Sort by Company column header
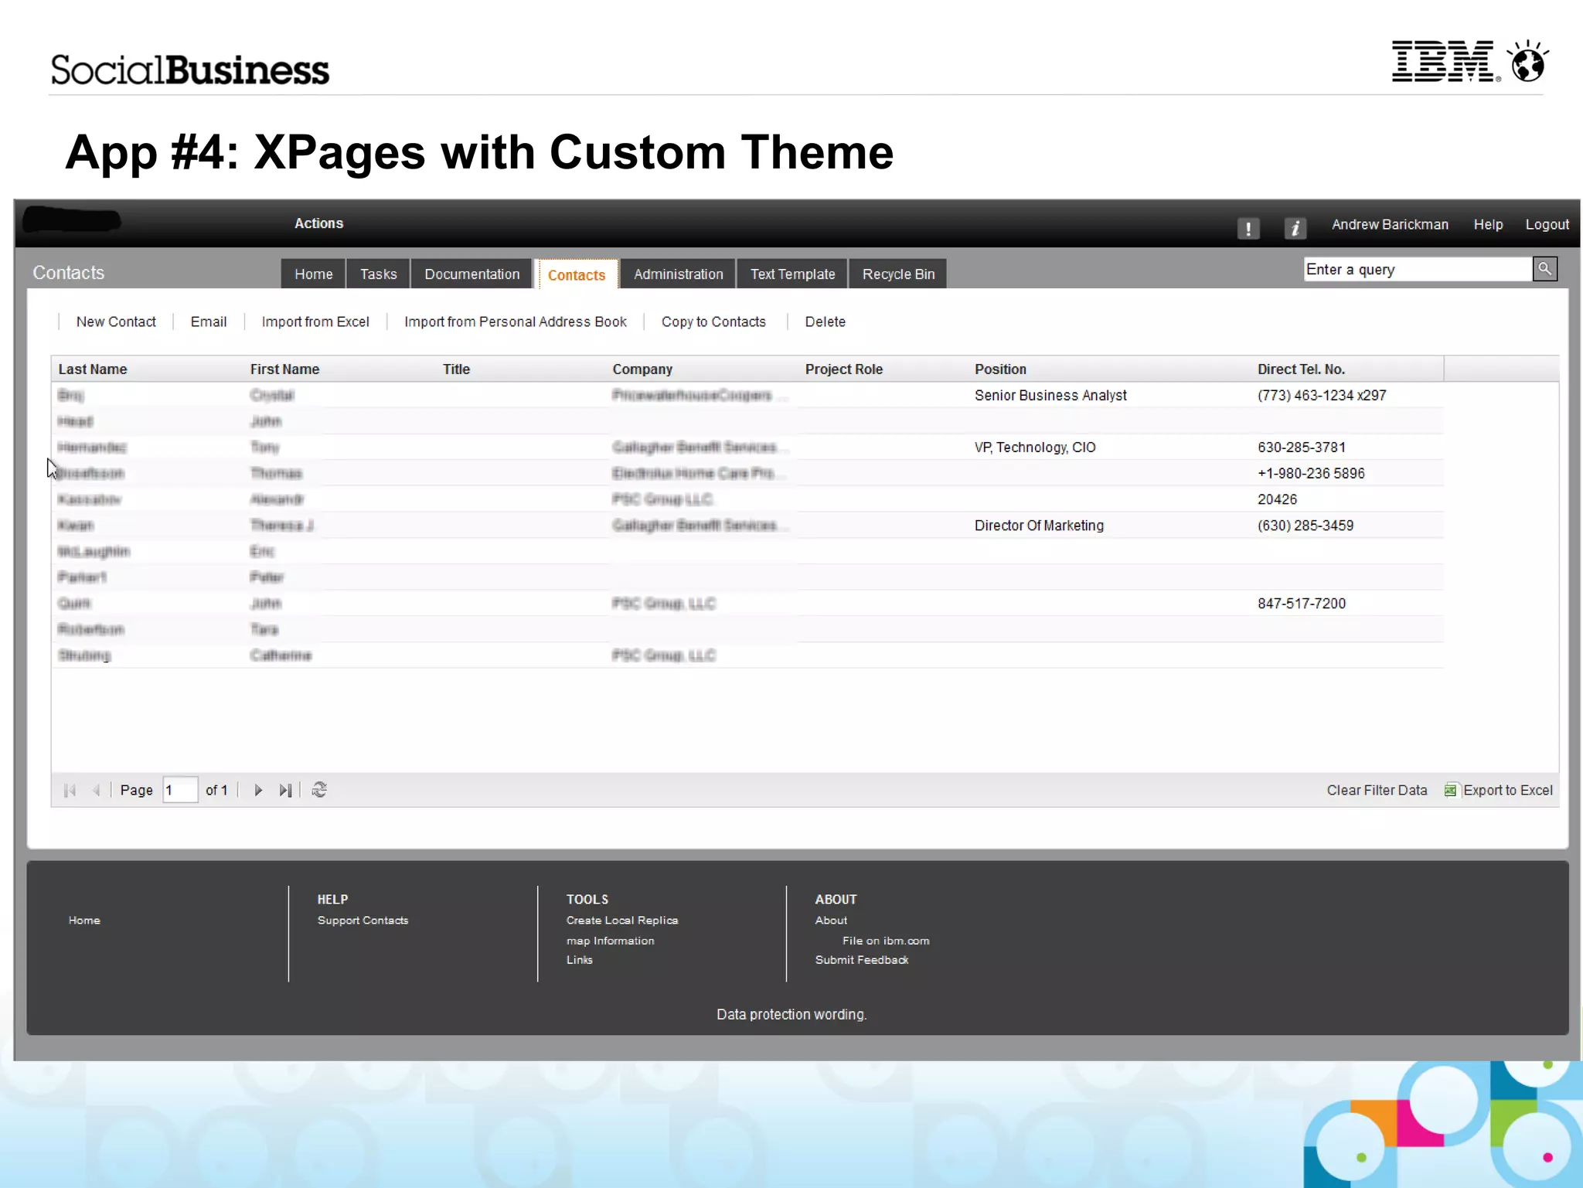 [642, 369]
